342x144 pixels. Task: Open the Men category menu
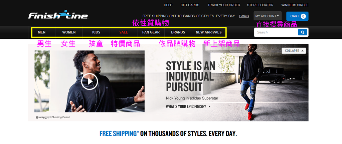tap(42, 32)
